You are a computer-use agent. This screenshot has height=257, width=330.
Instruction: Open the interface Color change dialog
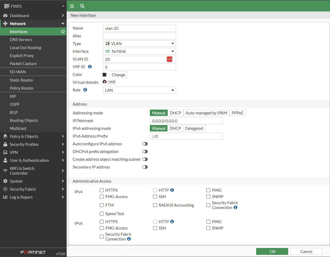118,75
